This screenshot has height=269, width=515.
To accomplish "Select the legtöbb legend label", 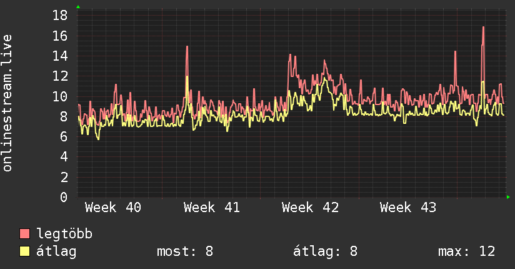I will pos(64,234).
